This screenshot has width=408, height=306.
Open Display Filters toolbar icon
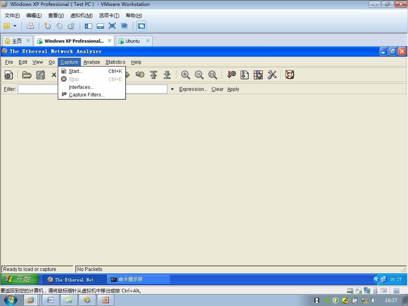[x=244, y=75]
